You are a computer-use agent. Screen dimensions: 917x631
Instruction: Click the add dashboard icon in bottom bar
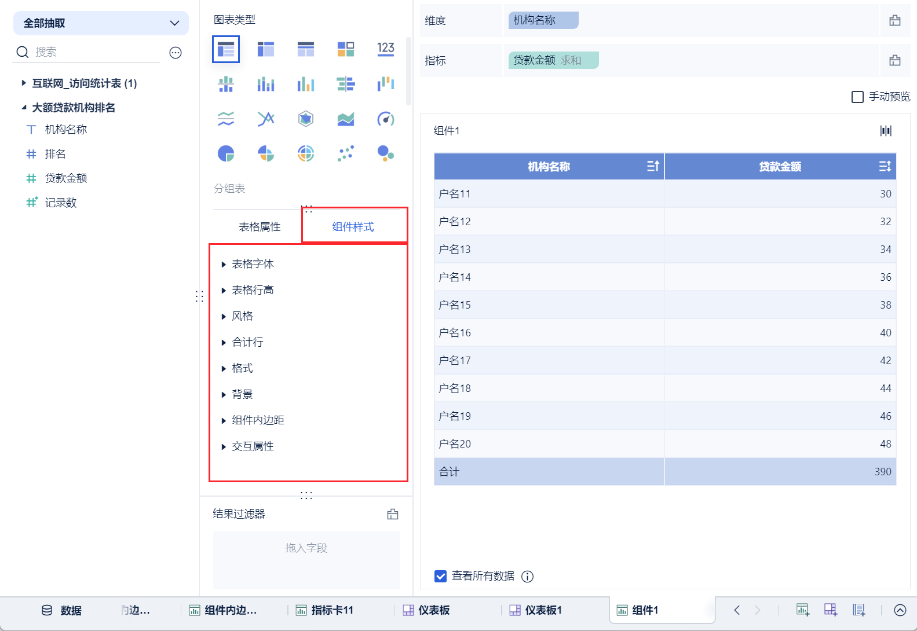click(x=831, y=610)
